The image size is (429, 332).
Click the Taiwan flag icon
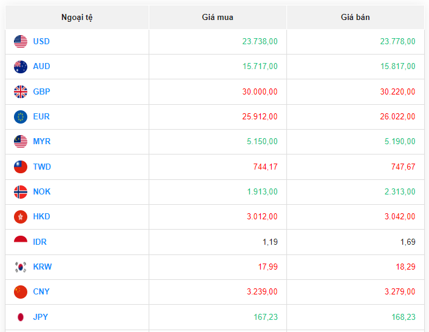(x=21, y=167)
